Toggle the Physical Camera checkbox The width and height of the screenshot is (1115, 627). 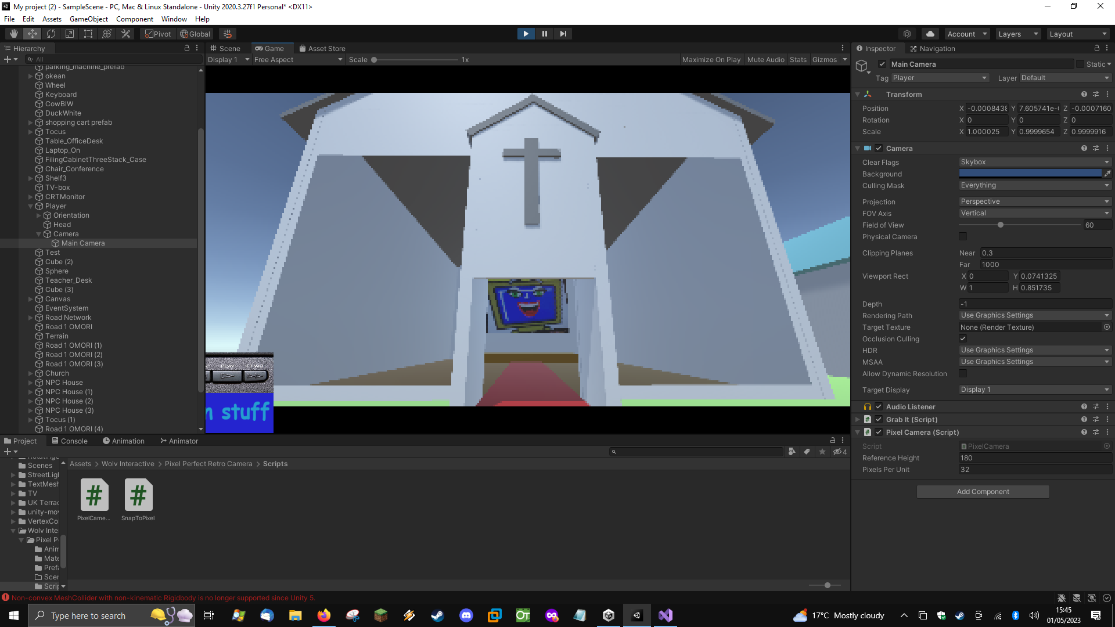point(963,236)
